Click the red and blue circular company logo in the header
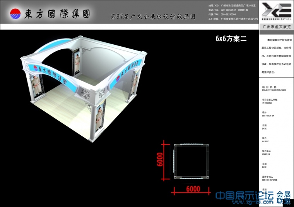The width and height of the screenshot is (294, 207). [15, 14]
